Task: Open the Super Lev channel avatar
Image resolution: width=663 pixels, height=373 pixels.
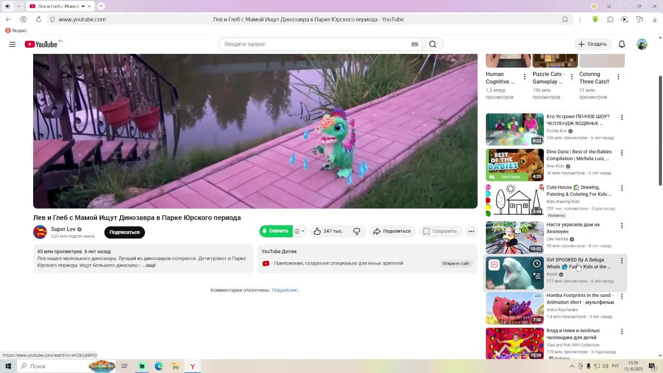Action: pyautogui.click(x=40, y=232)
